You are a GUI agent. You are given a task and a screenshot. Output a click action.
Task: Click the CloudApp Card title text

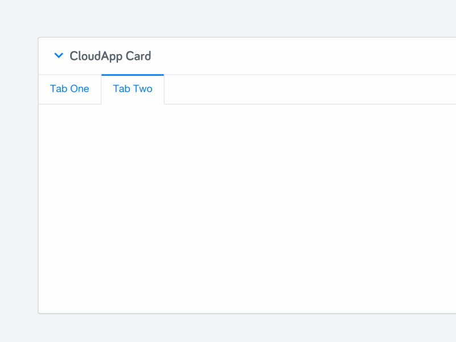tap(111, 56)
